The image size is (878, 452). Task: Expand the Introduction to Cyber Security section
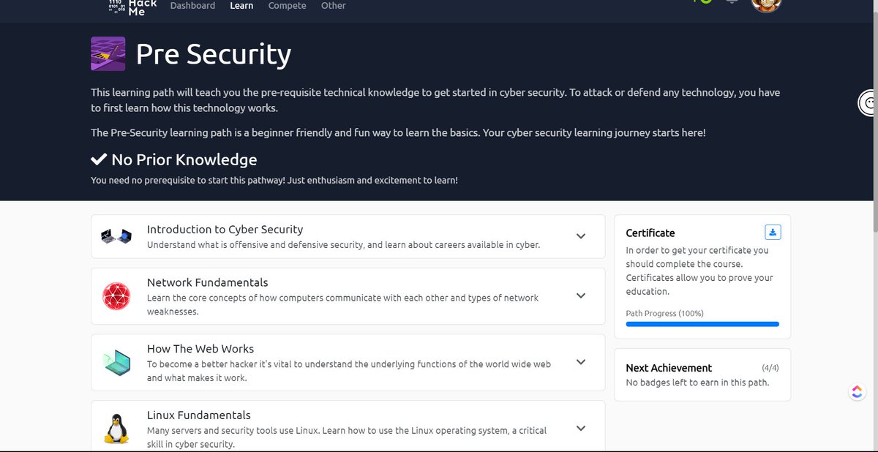tap(580, 236)
